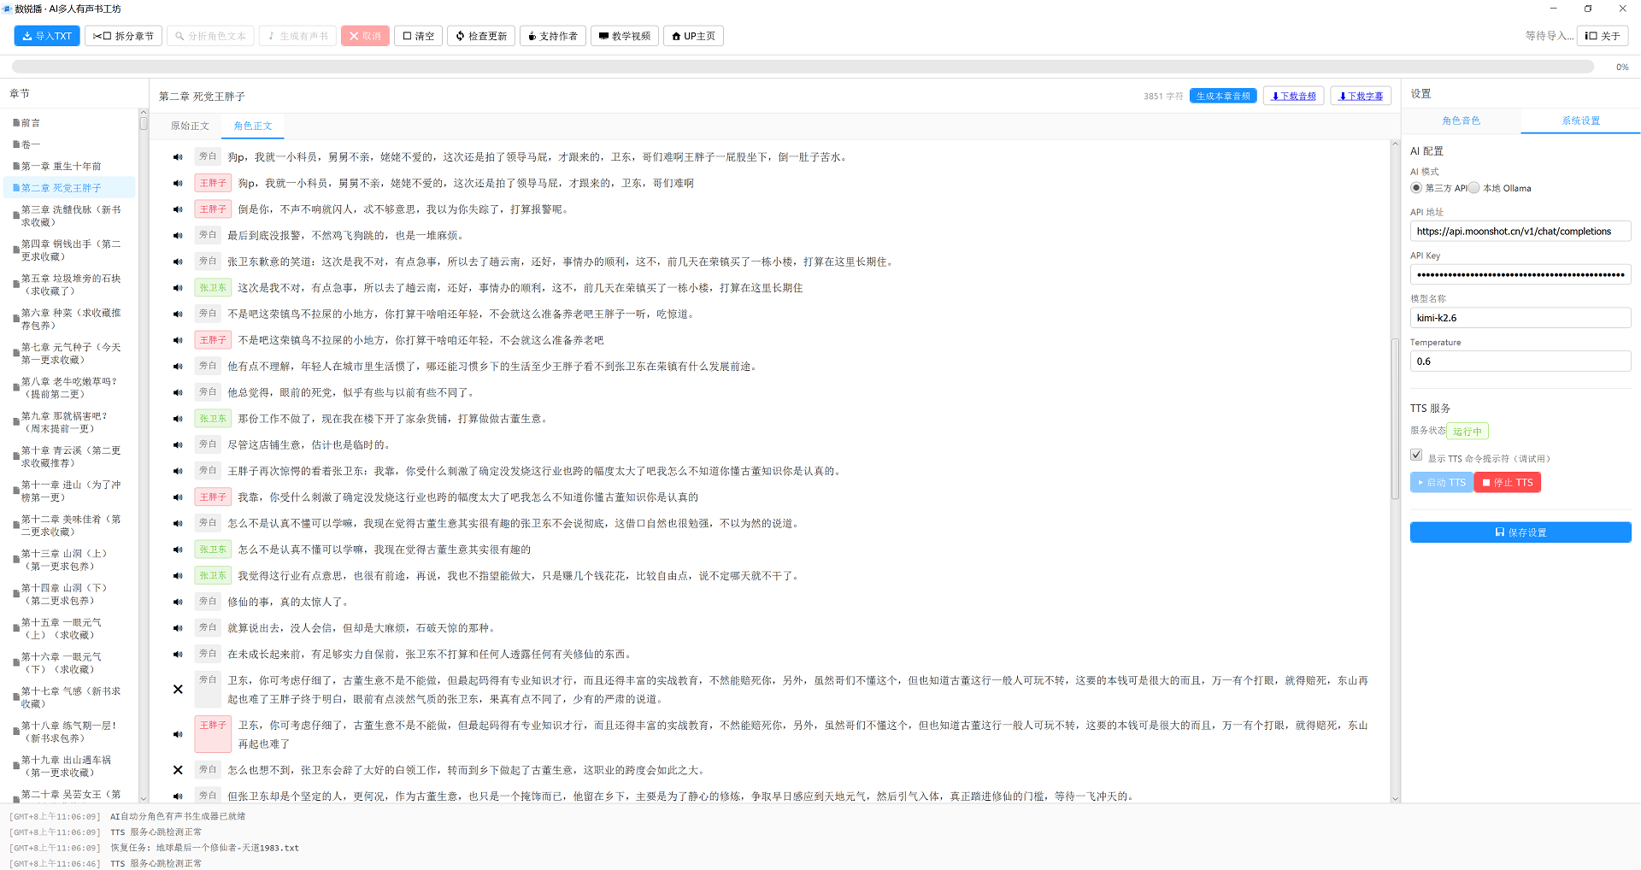
Task: Select chapter 第八章 老牛吃嫩草吗
Action: point(69,388)
